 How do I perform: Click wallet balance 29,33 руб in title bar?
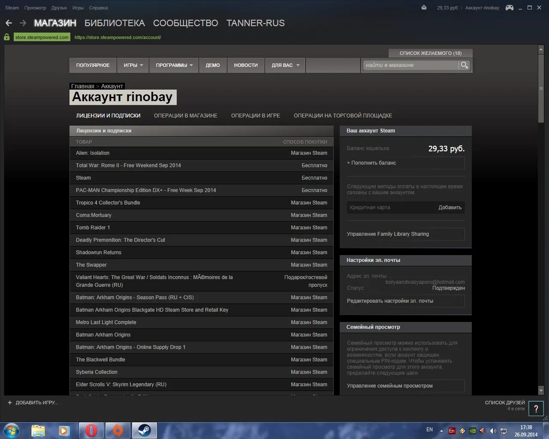click(447, 8)
